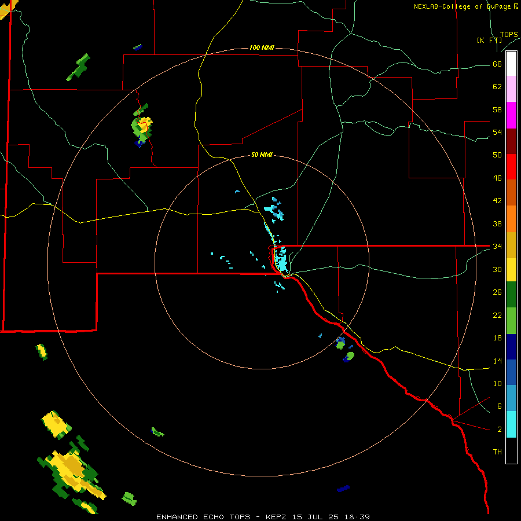Select the cyan legend swatch
Viewport: 521px width, 521px height.
(511, 424)
